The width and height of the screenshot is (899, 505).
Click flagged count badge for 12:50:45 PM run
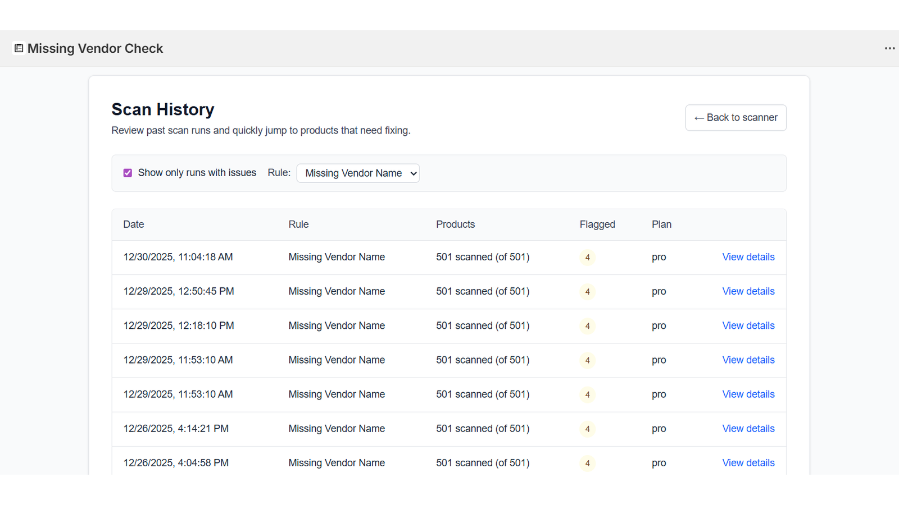click(587, 292)
